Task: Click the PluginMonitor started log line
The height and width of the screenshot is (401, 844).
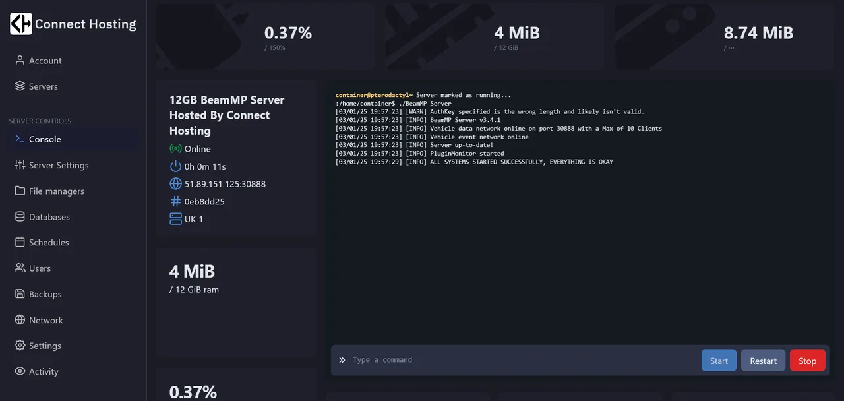Action: [x=419, y=154]
